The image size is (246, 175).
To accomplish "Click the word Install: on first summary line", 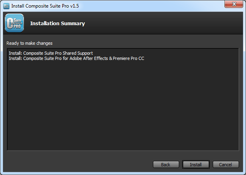I will (16, 53).
